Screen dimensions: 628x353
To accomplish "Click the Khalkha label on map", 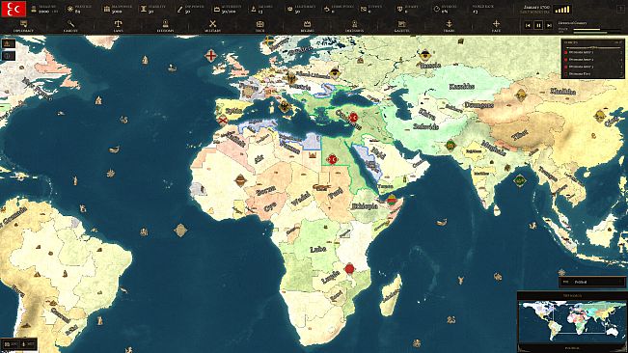I will [x=563, y=92].
